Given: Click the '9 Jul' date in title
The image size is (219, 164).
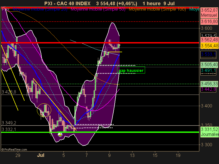Looking at the screenshot, I should coord(169,3).
